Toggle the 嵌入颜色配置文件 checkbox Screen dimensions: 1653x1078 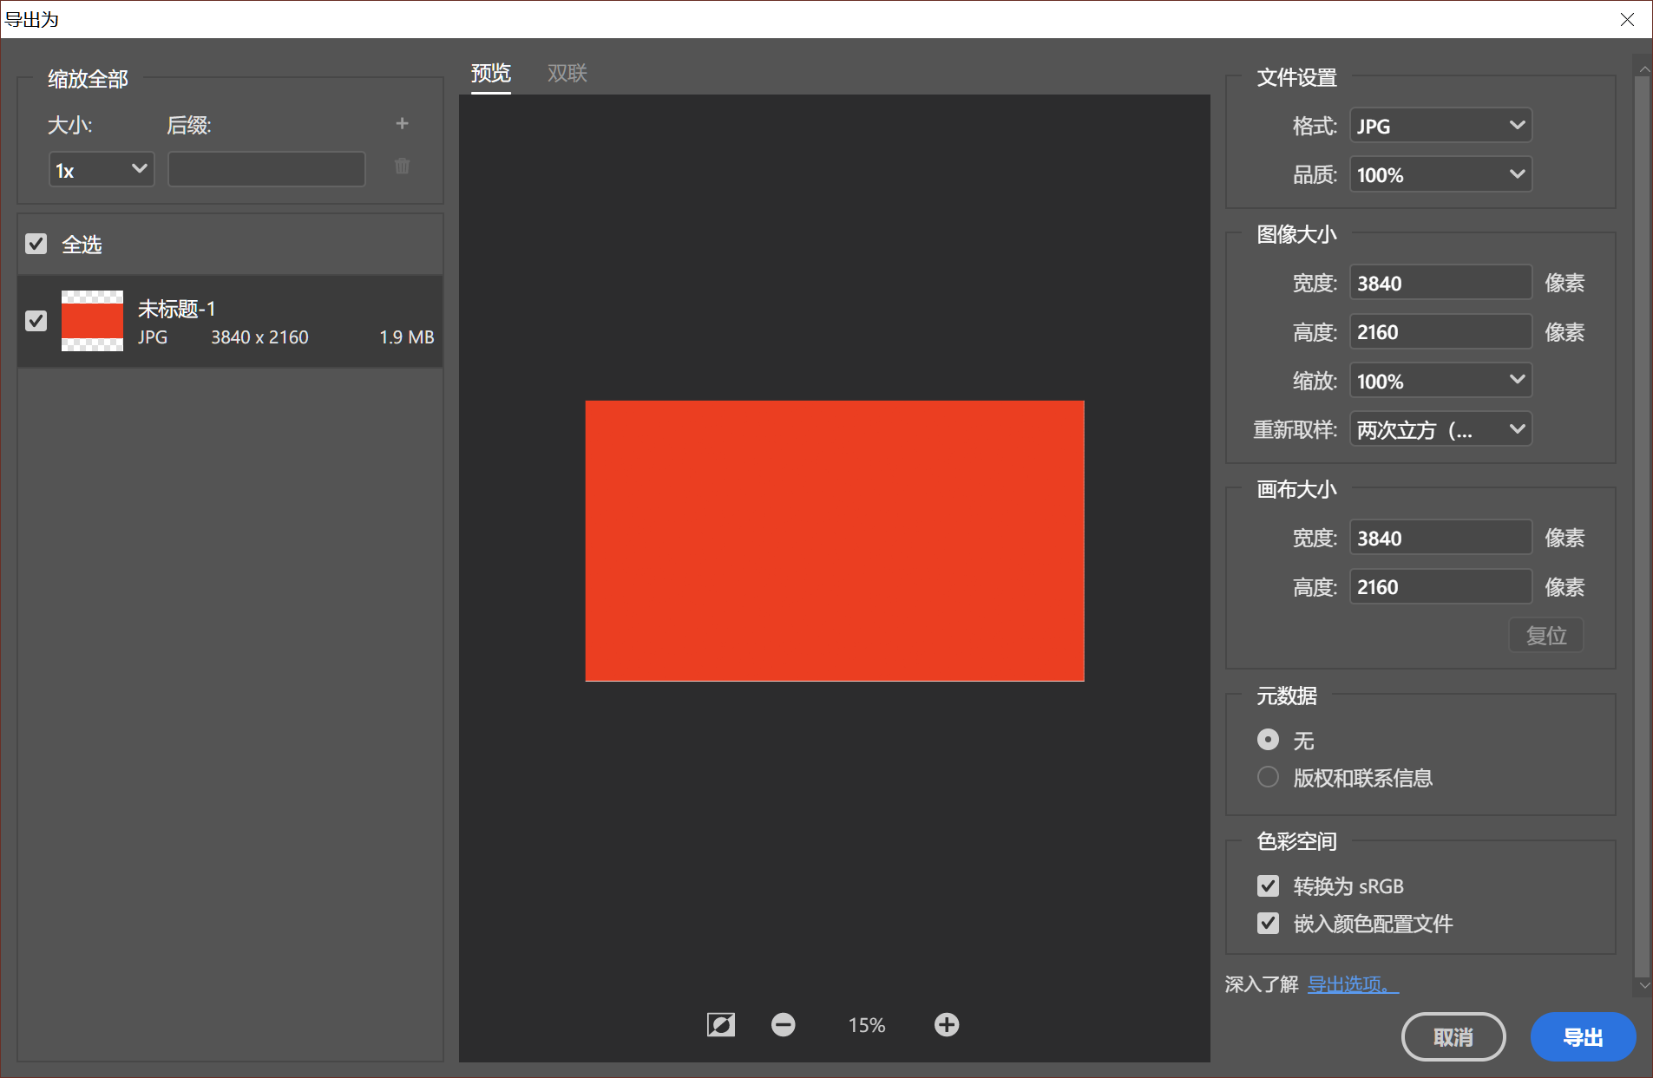point(1268,923)
